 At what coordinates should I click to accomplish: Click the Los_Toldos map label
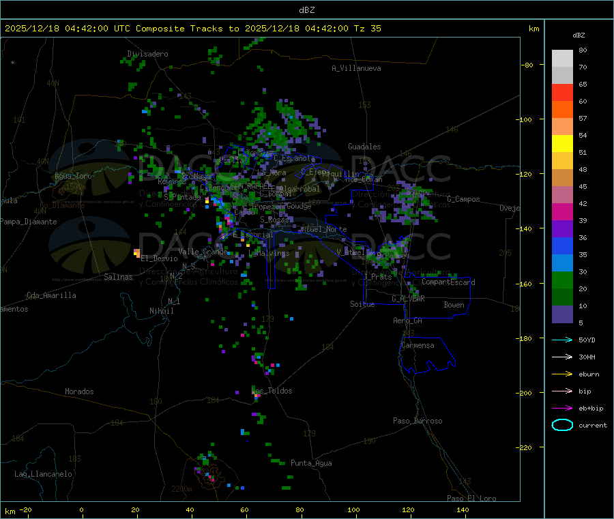click(272, 391)
